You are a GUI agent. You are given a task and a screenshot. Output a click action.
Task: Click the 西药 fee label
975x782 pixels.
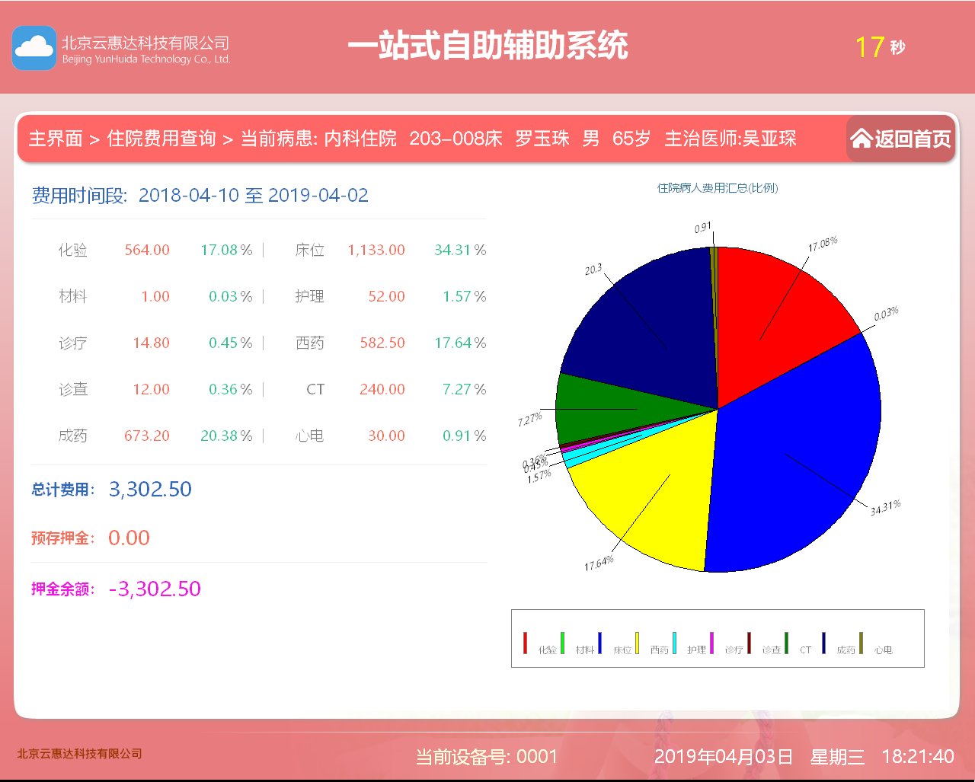click(310, 343)
